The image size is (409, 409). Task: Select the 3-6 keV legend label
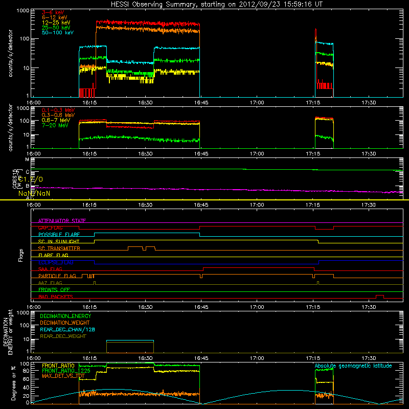click(53, 12)
